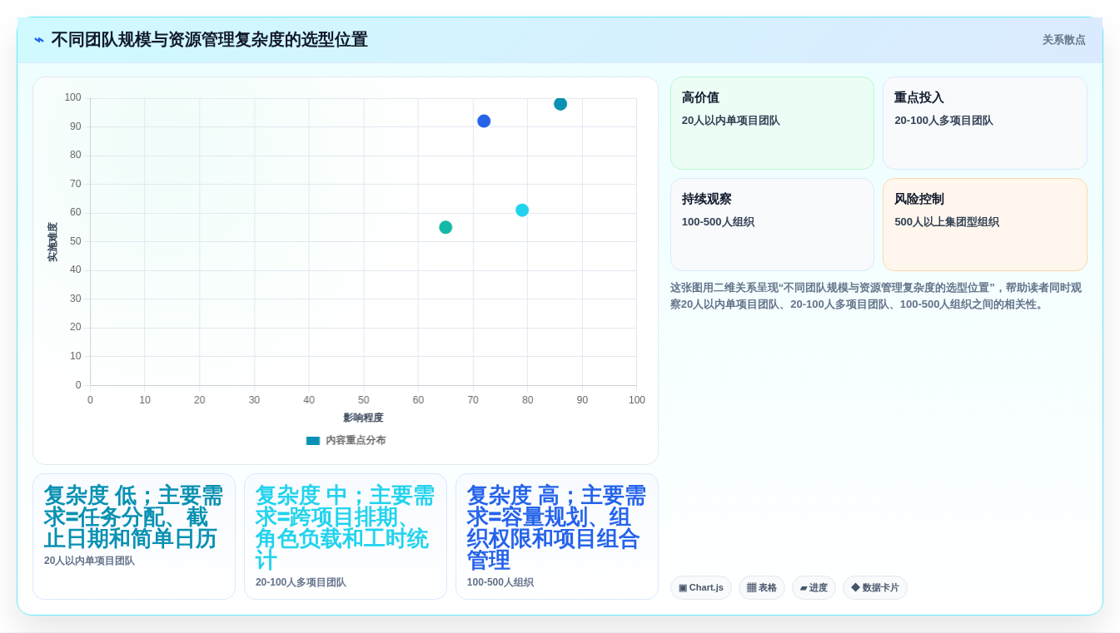The image size is (1120, 633).
Task: Click the green scatter point near y=55
Action: (x=446, y=227)
